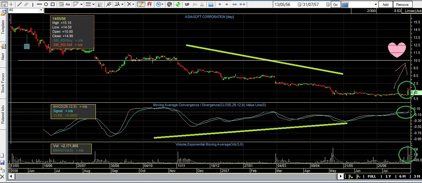
Task: Choose the Fibonacci retracement lines tool
Action: click(76, 4)
